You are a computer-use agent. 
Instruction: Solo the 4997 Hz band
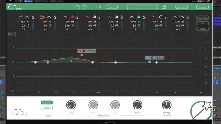[x=166, y=17]
